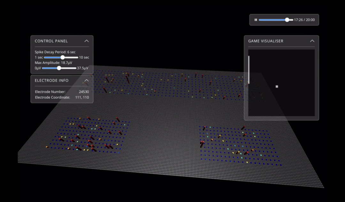Screen dimensions: 345x202
Task: Click the Game Visualiser title header
Action: 265,41
